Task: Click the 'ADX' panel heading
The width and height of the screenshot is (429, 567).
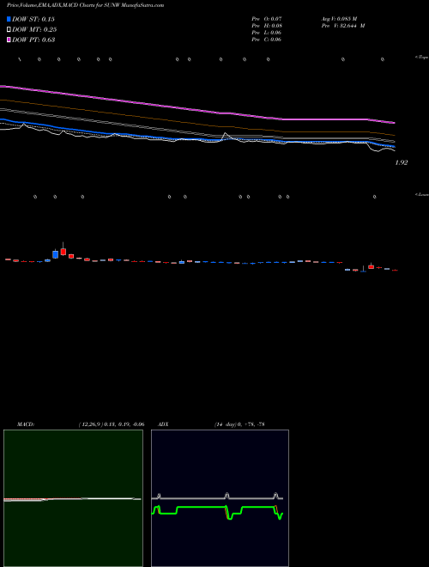Action: tap(163, 424)
